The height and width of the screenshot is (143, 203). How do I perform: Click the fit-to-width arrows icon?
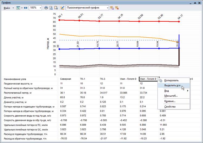tap(25, 8)
